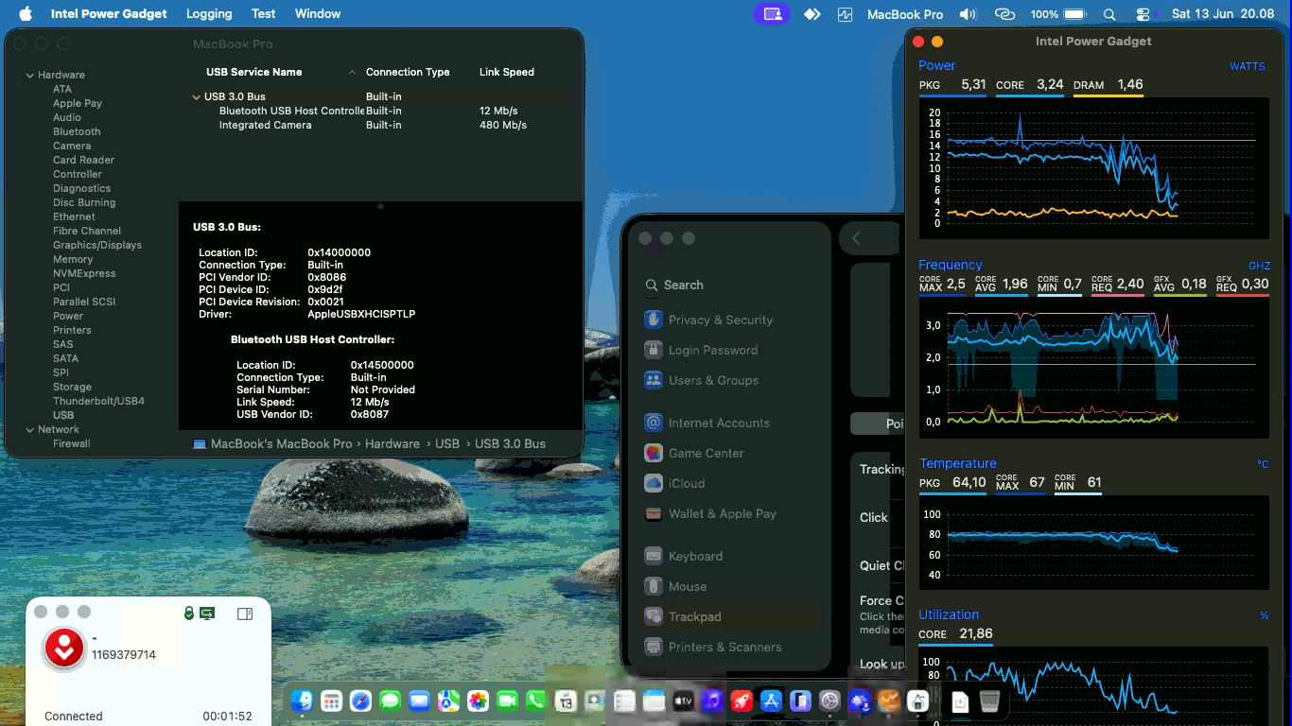Toggle the remote window sidebar panel icon
Viewport: 1292px width, 726px height.
coord(245,614)
